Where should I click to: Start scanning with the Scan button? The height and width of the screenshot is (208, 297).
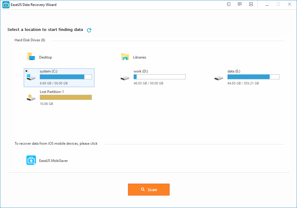tap(149, 190)
